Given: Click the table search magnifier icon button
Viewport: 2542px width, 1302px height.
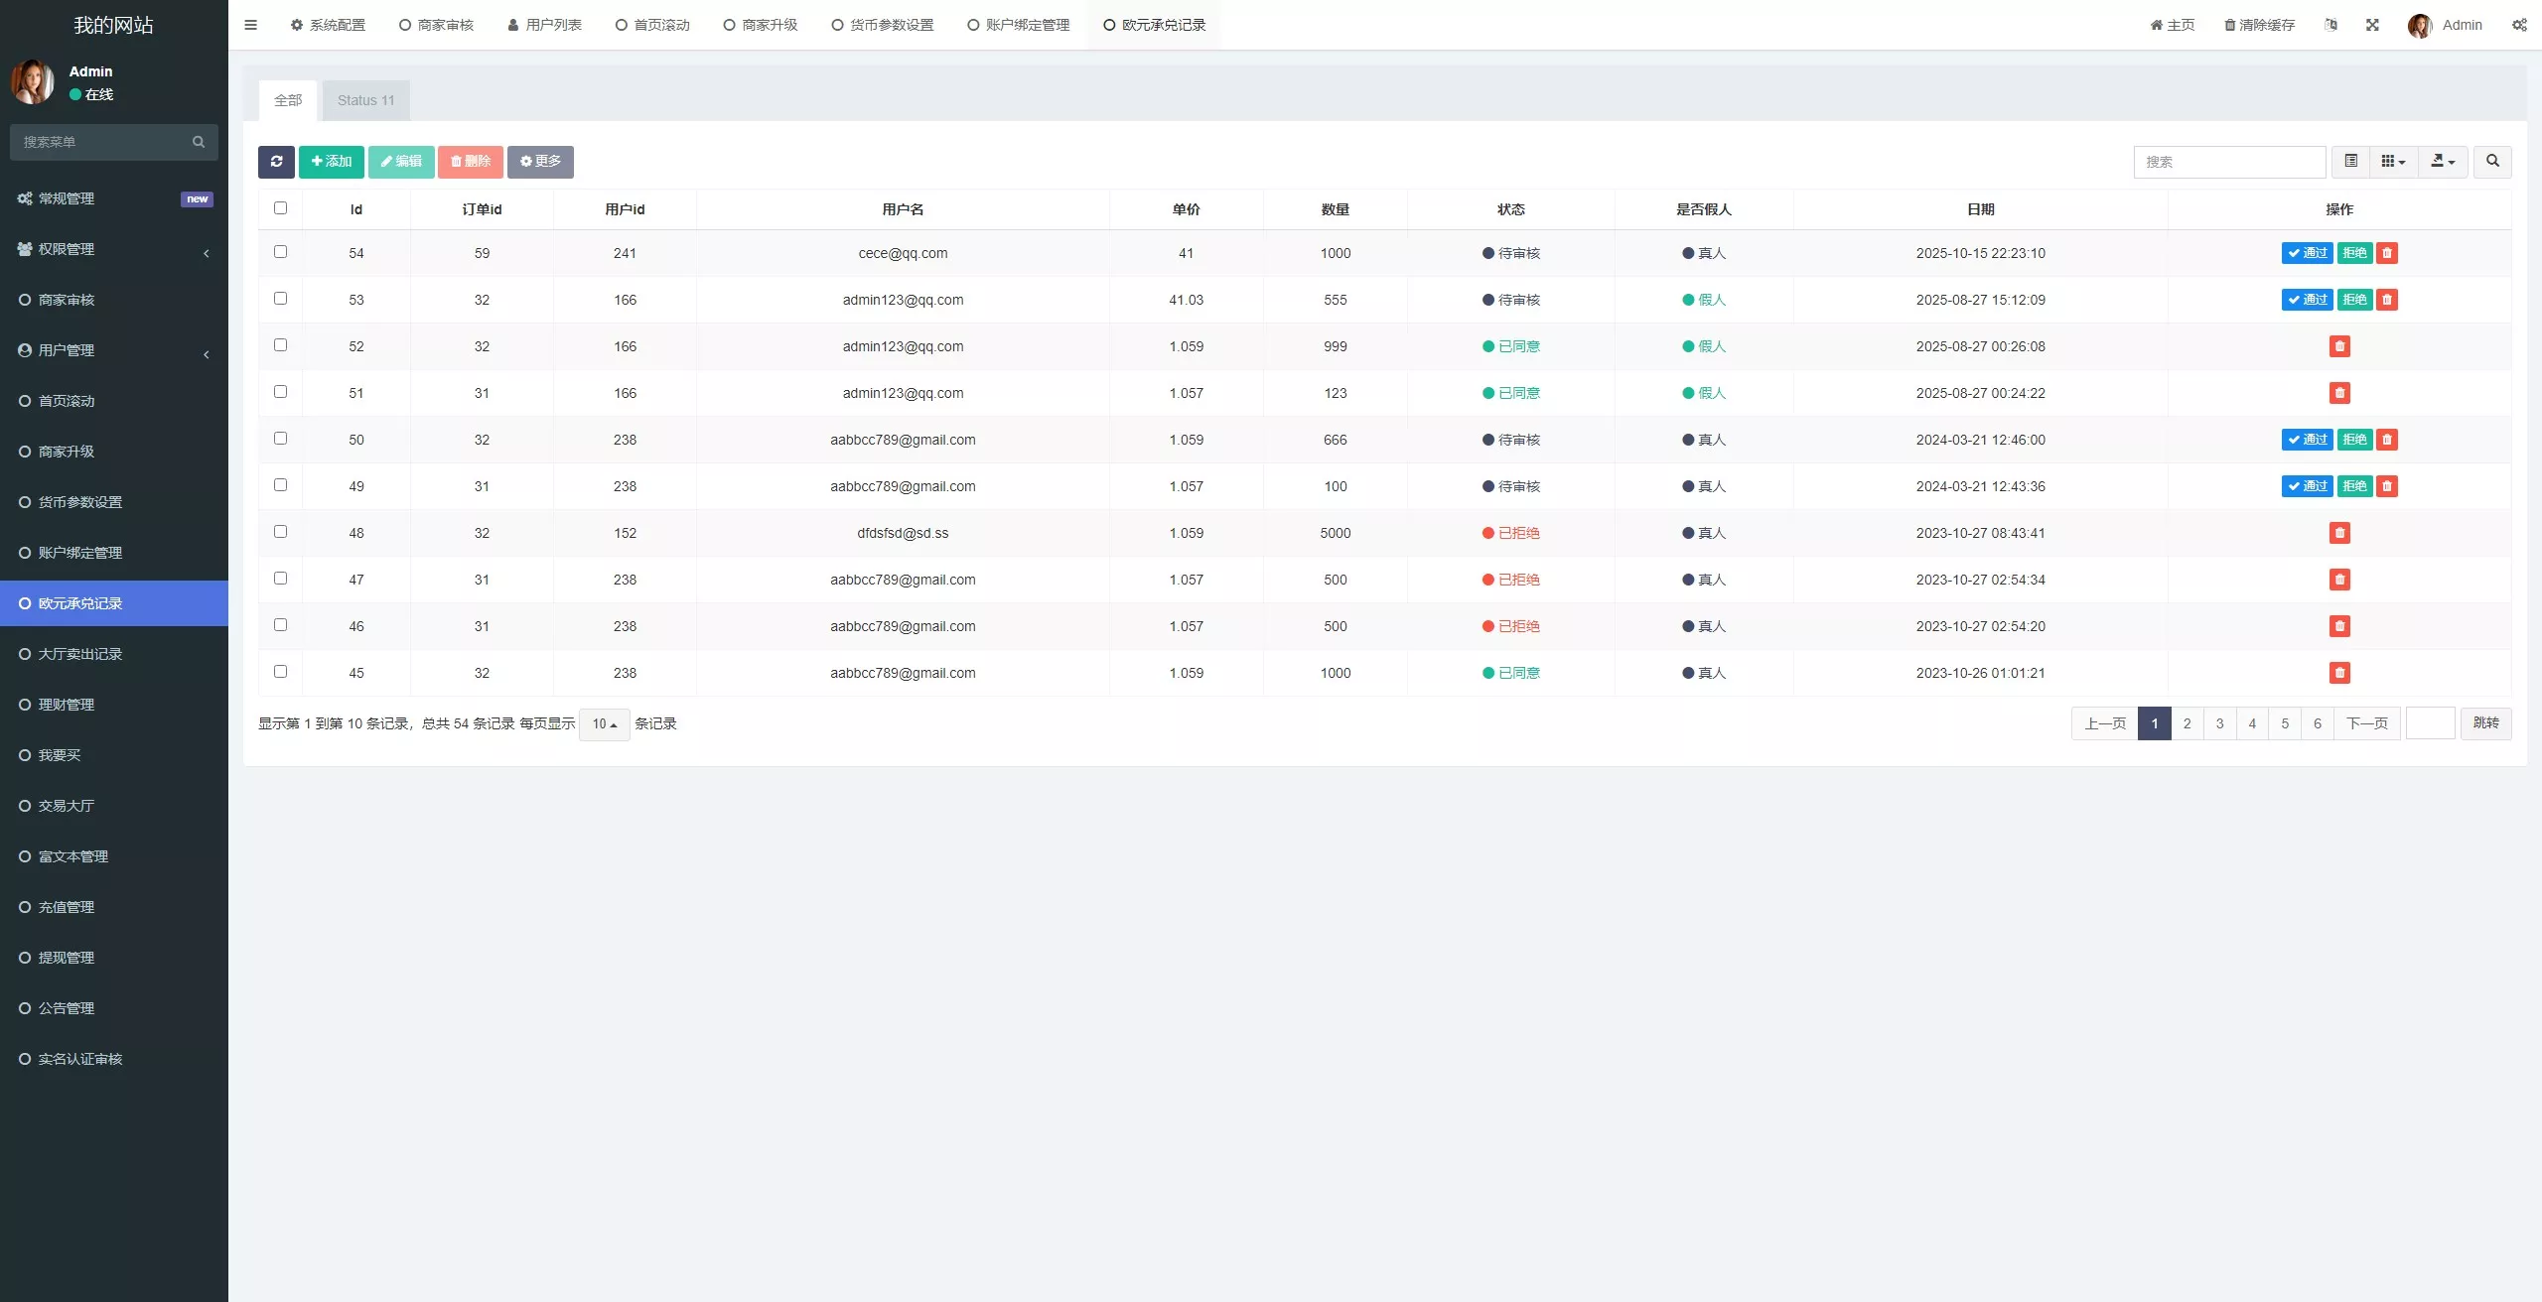Looking at the screenshot, I should [2492, 162].
